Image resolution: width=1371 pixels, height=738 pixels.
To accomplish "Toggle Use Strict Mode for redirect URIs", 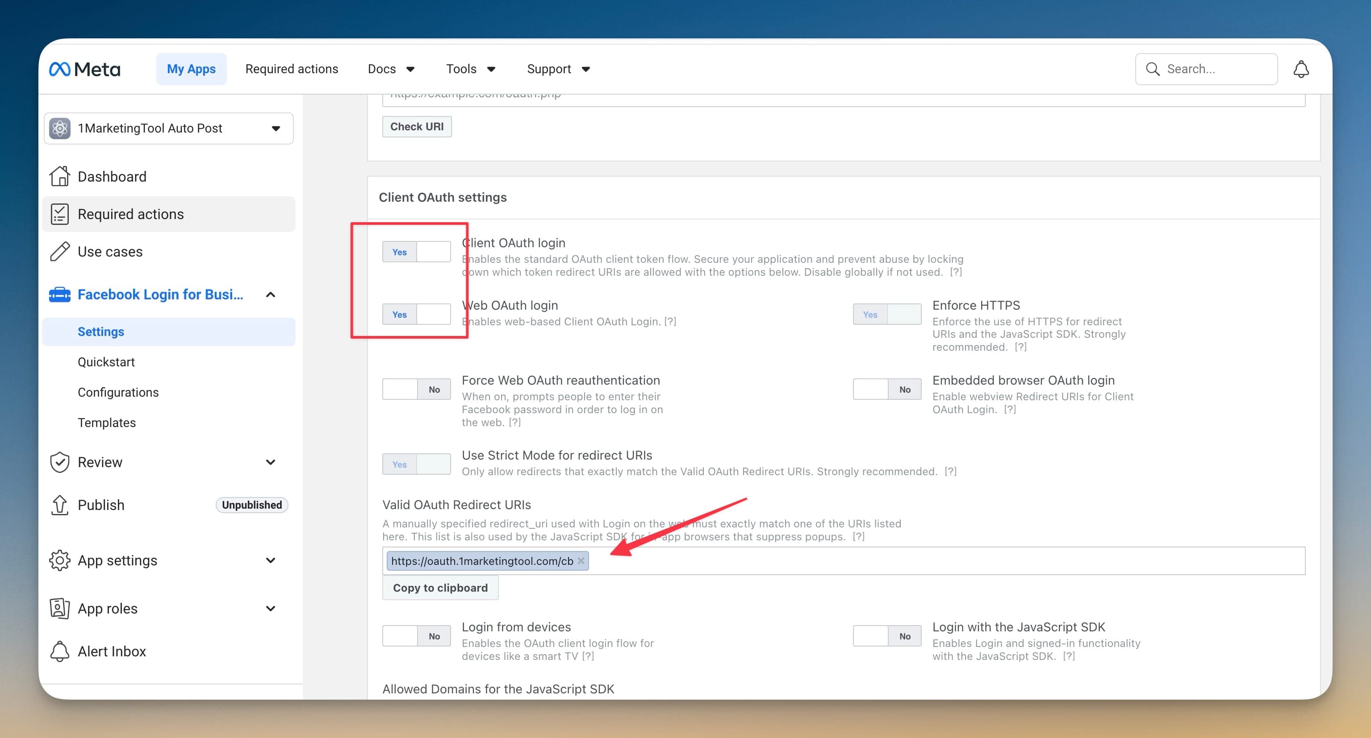I will 416,464.
